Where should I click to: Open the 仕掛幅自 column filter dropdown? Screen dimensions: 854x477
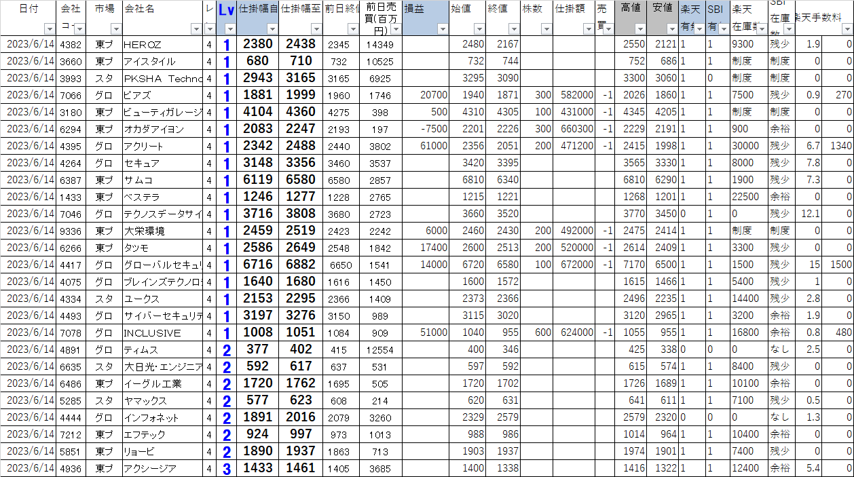(272, 29)
